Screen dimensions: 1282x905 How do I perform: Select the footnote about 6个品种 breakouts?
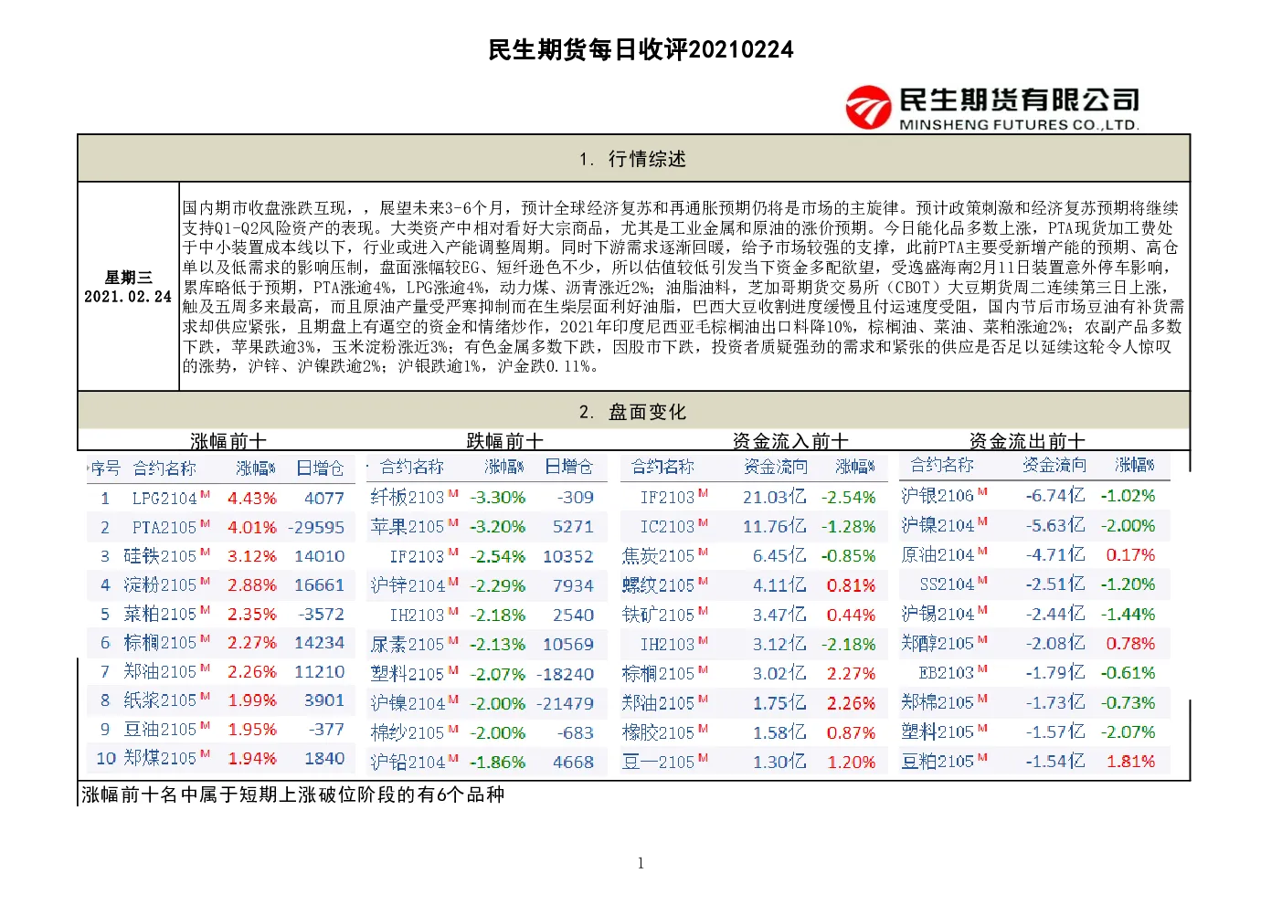click(293, 795)
